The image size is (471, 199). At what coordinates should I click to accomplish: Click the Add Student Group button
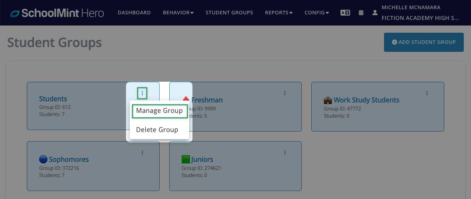424,42
